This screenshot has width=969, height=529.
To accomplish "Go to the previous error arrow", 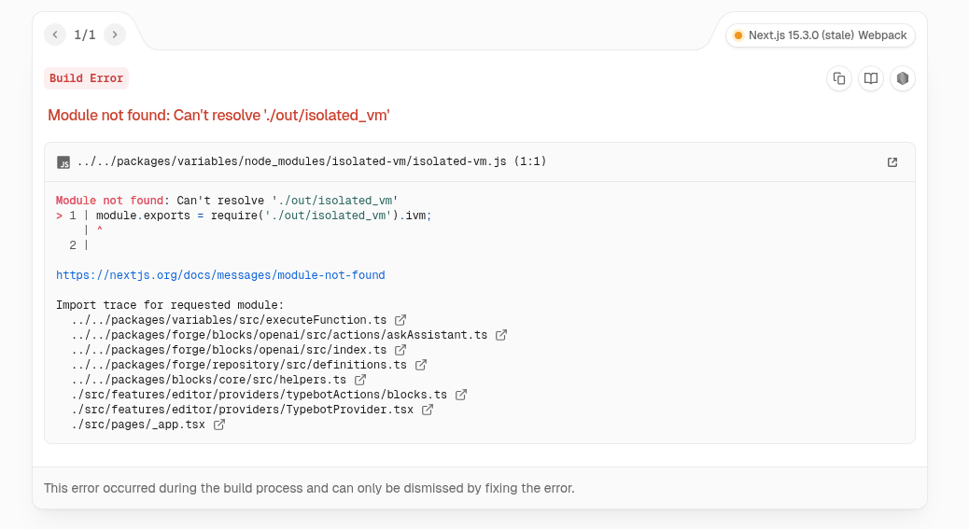I will pos(55,35).
